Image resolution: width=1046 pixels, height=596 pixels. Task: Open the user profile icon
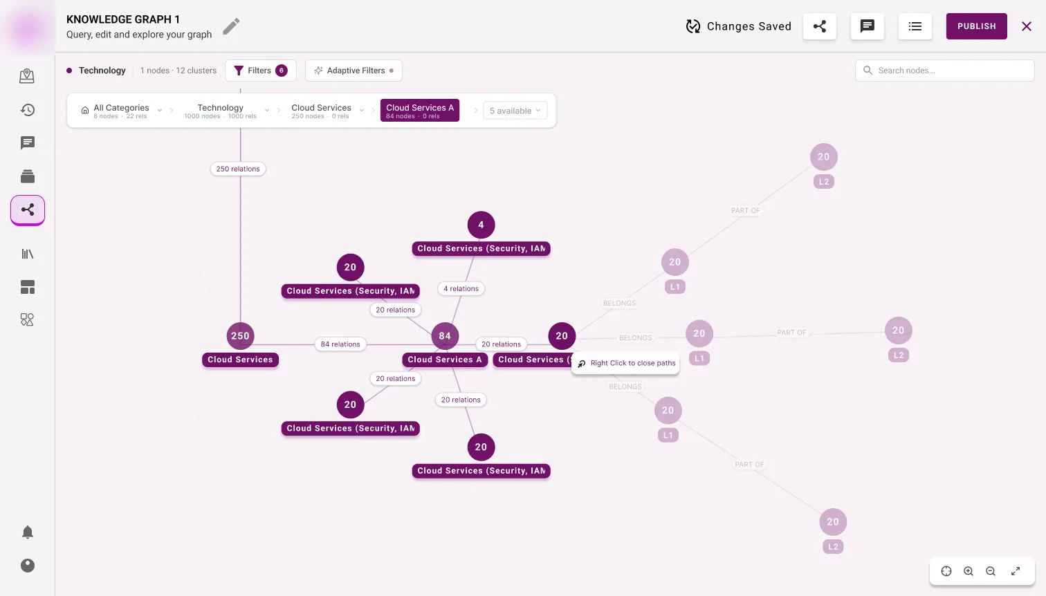(x=27, y=566)
